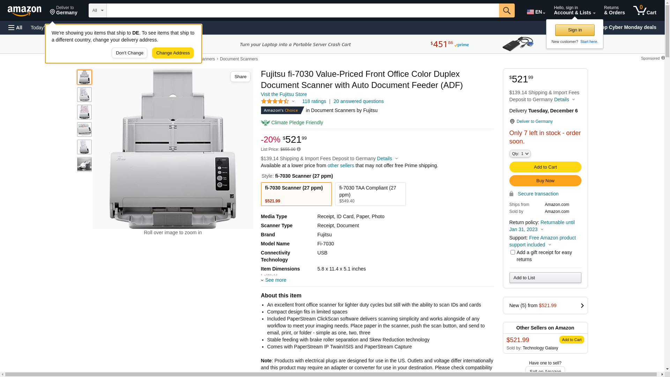
Task: Open Returns & Orders in the header
Action: (x=614, y=10)
